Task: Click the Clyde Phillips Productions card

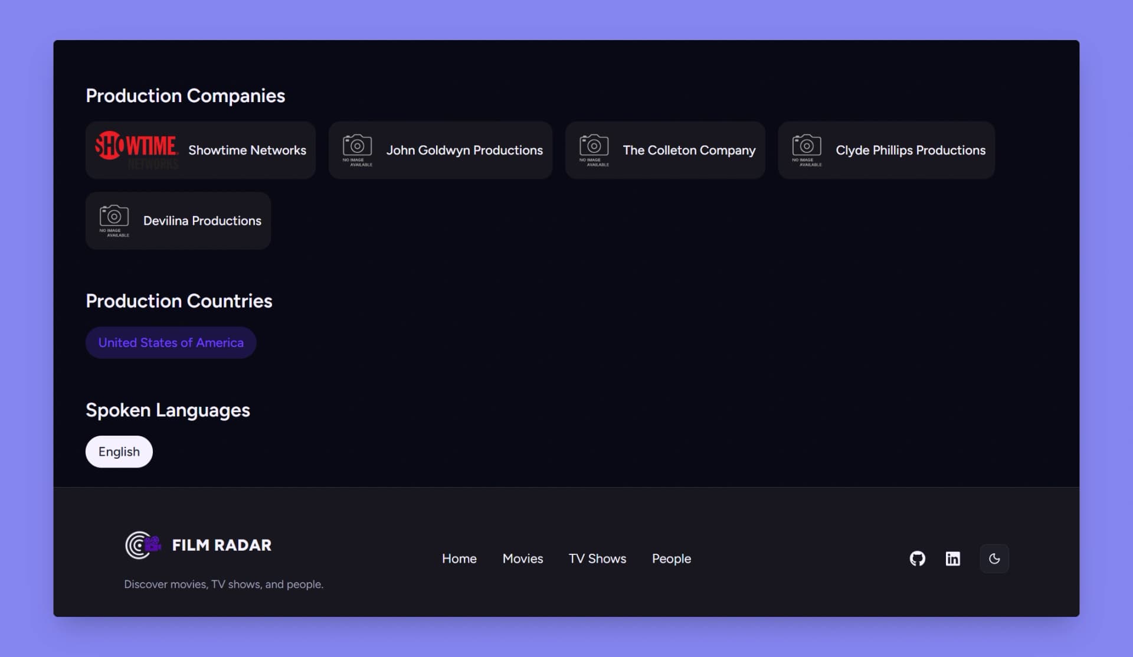Action: coord(886,150)
